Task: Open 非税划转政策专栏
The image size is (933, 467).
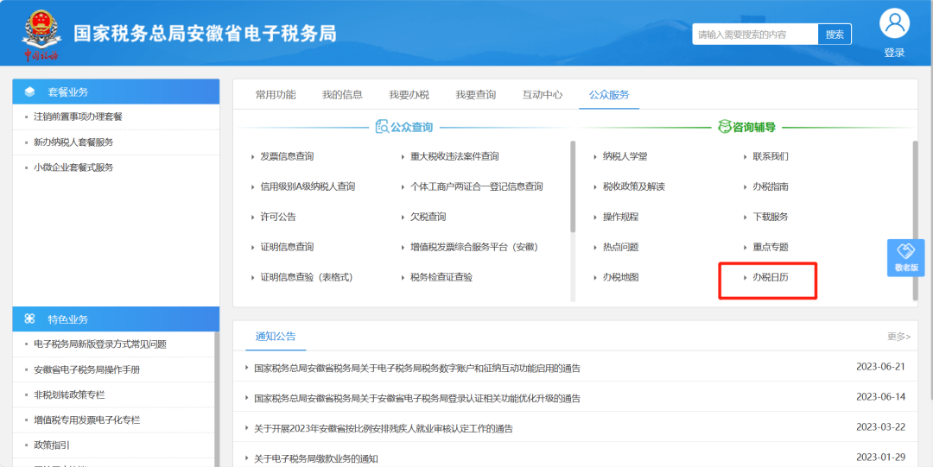Action: [x=69, y=394]
